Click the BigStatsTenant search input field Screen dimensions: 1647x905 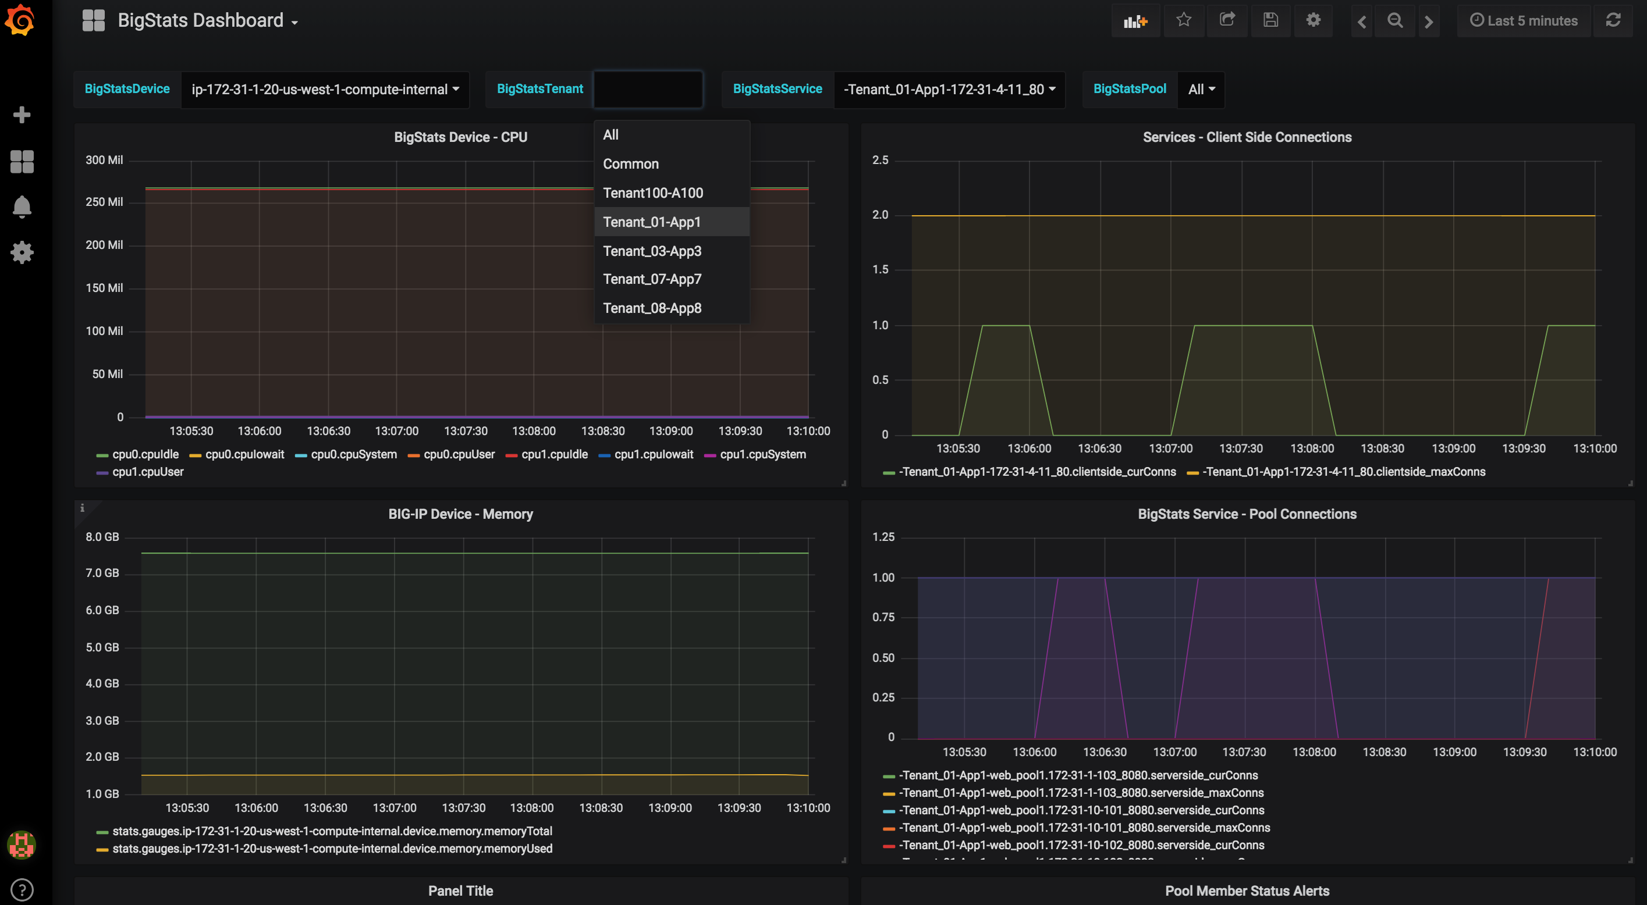click(648, 90)
